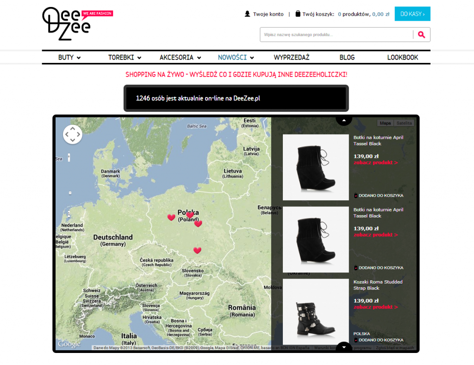
Task: Click the shopping bag basket icon
Action: (x=298, y=14)
